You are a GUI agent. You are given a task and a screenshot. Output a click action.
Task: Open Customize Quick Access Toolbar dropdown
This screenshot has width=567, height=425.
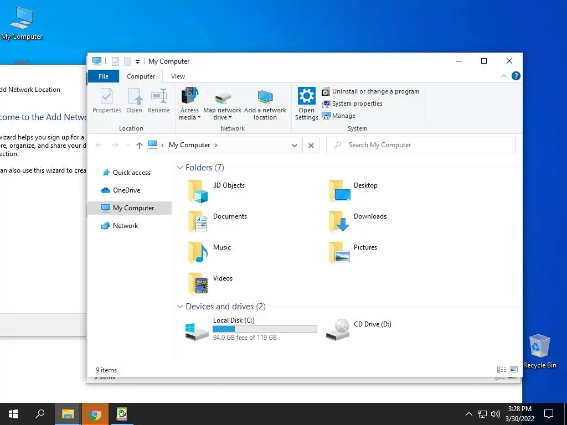point(137,62)
